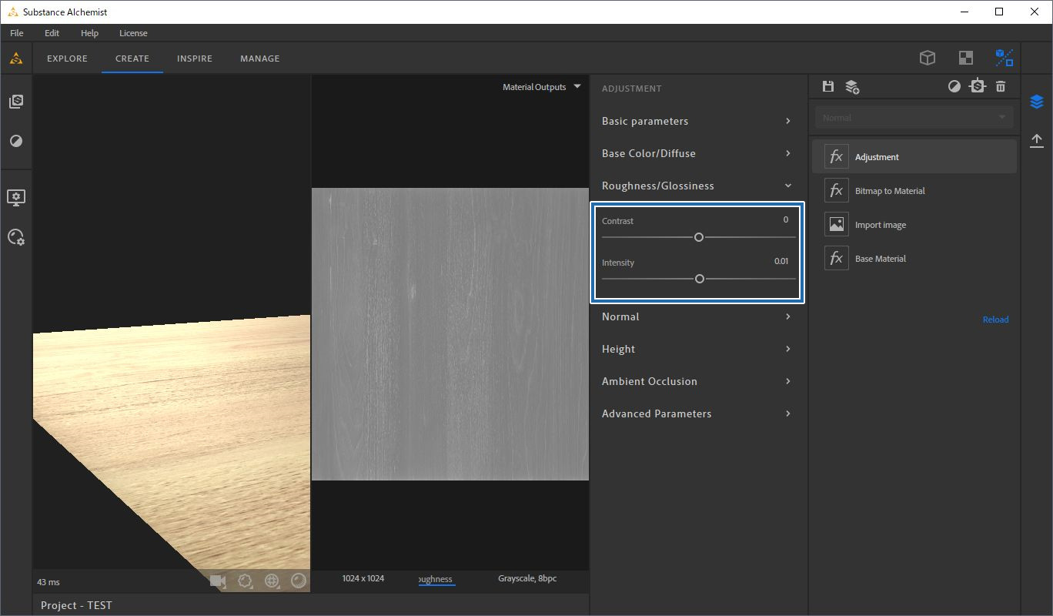Collapse the Roughness/Glossiness section
The image size is (1053, 616).
[697, 186]
